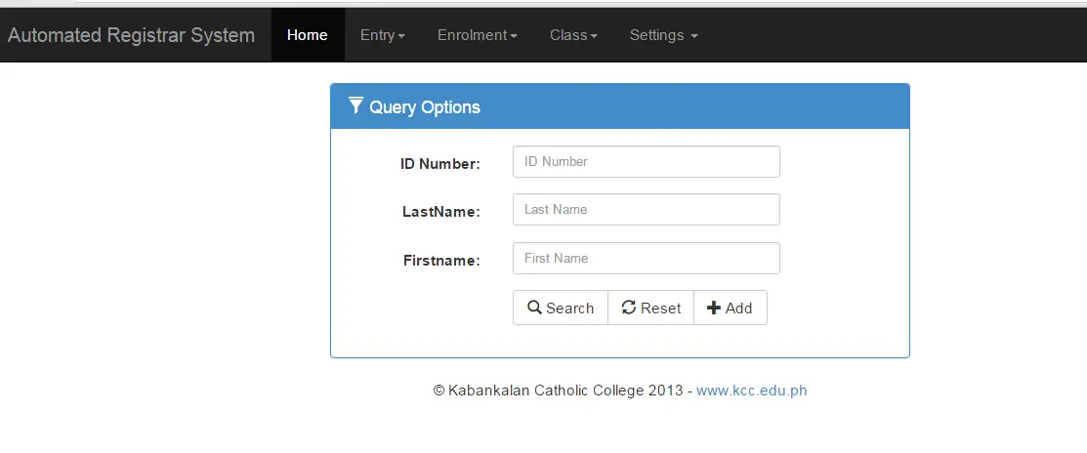Screen dimensions: 1087x453
Task: Open the www.kcc.edu.ph footer link
Action: tap(751, 390)
